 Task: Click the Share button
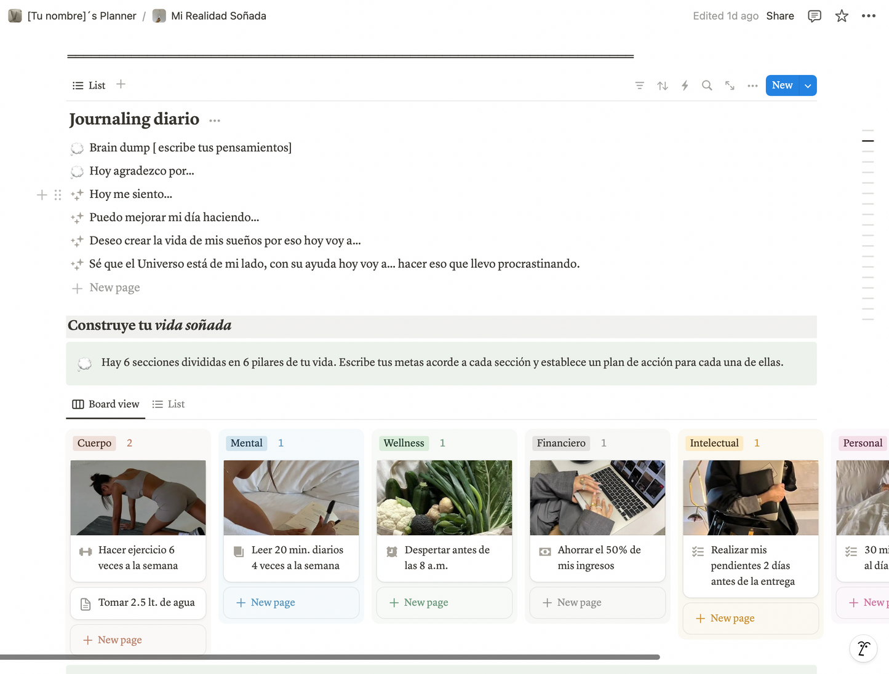click(x=780, y=16)
